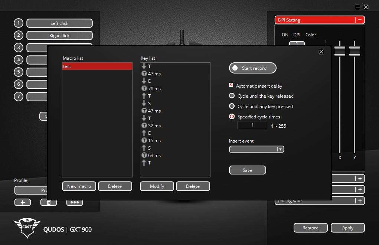Click the Save macro button
The height and width of the screenshot is (245, 379).
pos(247,170)
